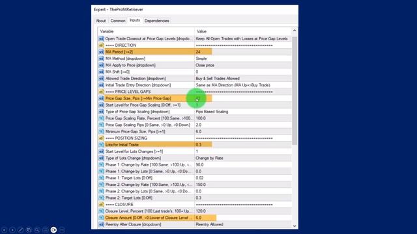Select 'Reentry After Closure [dropdown]' variable name
This screenshot has width=417, height=234.
point(133,224)
